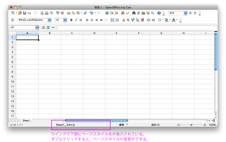Open the Gallery picture icon

[x=143, y=13]
